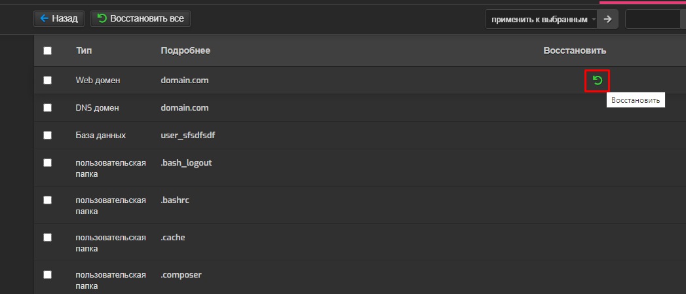The image size is (686, 294).
Task: Check the DNS домен row checkbox
Action: 48,107
